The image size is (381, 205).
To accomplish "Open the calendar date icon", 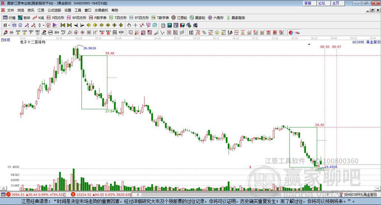I will click(x=163, y=25).
